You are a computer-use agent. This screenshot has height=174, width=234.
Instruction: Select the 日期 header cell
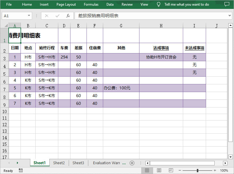pyautogui.click(x=15, y=48)
